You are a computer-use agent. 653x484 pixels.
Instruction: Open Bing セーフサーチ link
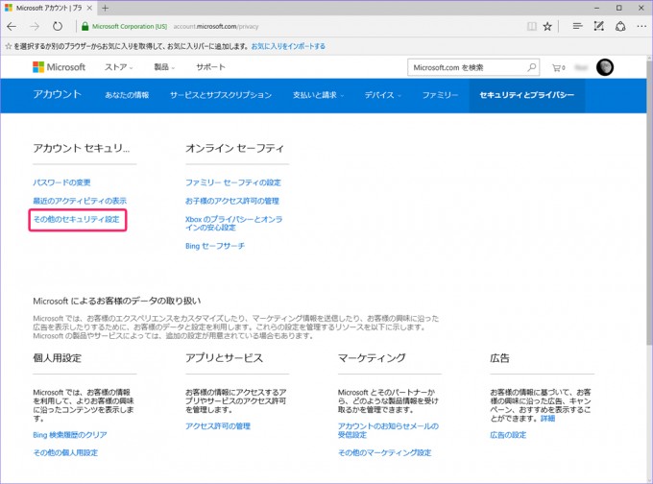tap(215, 246)
